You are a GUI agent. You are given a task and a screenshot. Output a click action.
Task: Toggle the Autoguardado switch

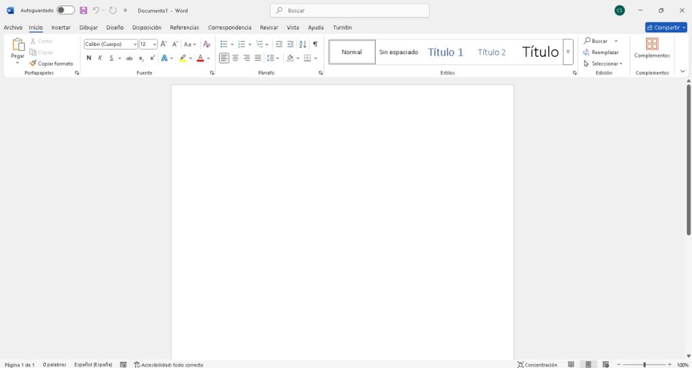click(66, 10)
